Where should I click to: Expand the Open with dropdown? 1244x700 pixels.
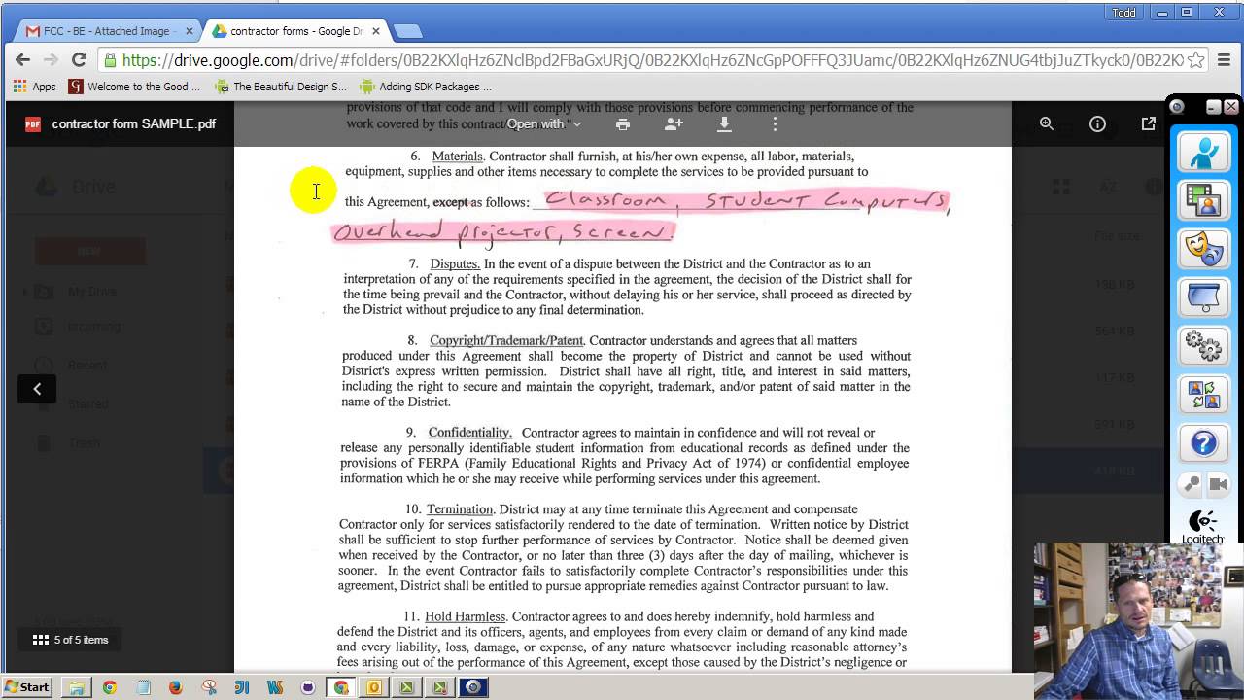pyautogui.click(x=543, y=124)
